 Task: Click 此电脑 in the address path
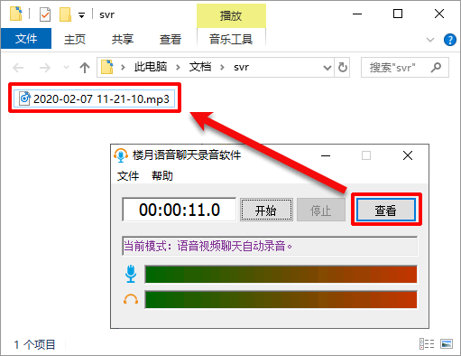coord(151,67)
